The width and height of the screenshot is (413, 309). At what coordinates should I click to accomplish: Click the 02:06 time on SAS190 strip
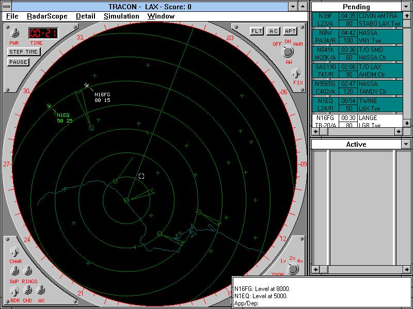click(x=348, y=67)
